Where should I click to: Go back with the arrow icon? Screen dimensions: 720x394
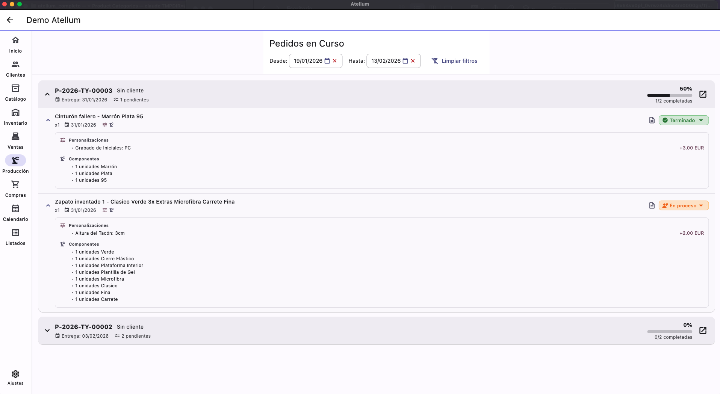[10, 20]
